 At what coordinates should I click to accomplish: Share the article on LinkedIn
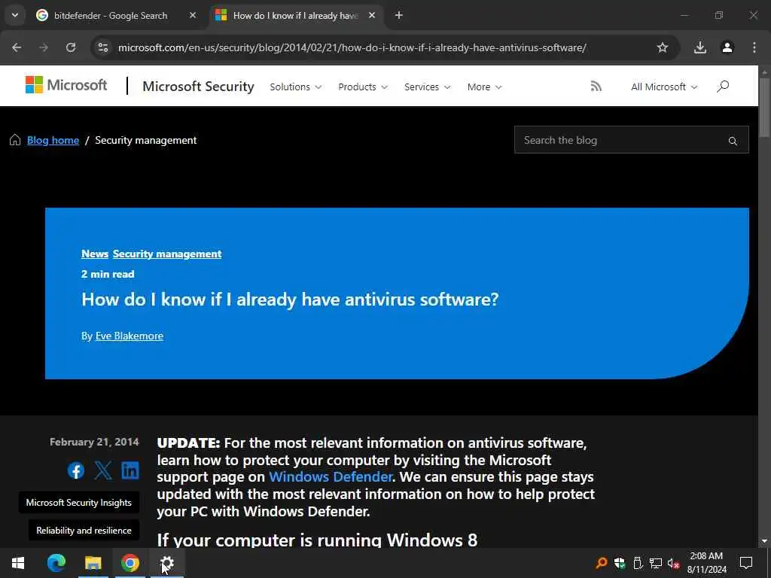130,470
